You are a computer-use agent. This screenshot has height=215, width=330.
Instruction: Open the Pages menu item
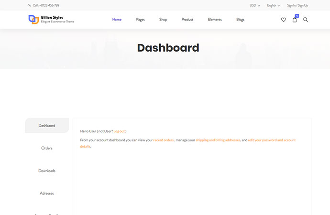coord(140,20)
